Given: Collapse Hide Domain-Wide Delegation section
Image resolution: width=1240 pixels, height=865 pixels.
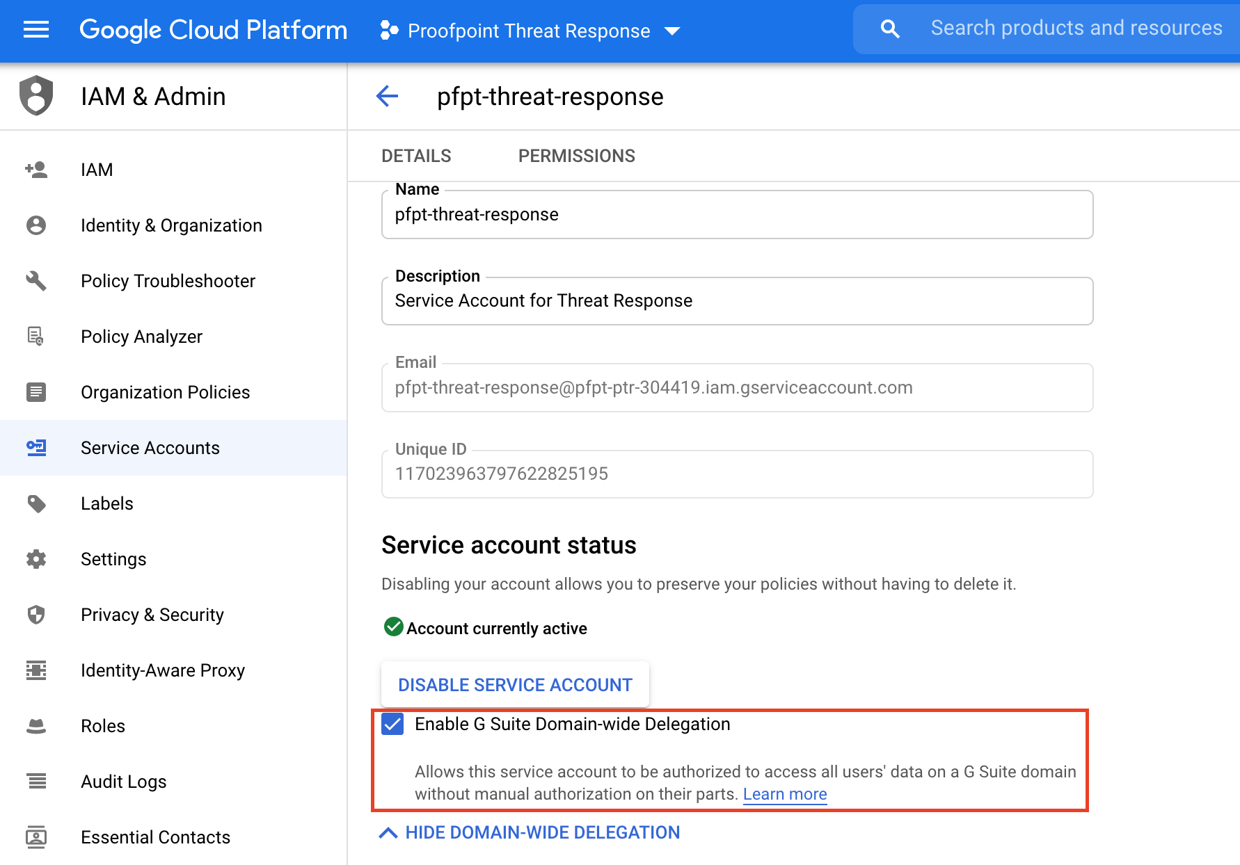Looking at the screenshot, I should coord(530,832).
